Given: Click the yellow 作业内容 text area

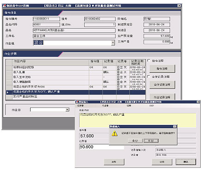Looking at the screenshot, I should pos(138,120).
